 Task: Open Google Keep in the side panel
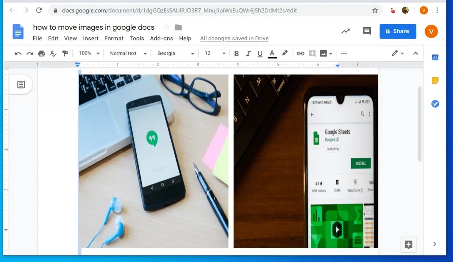[435, 80]
